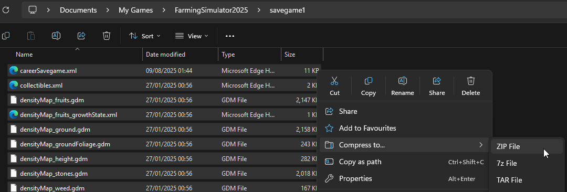567x192 pixels.
Task: Go to the My Games breadcrumb folder
Action: (135, 10)
